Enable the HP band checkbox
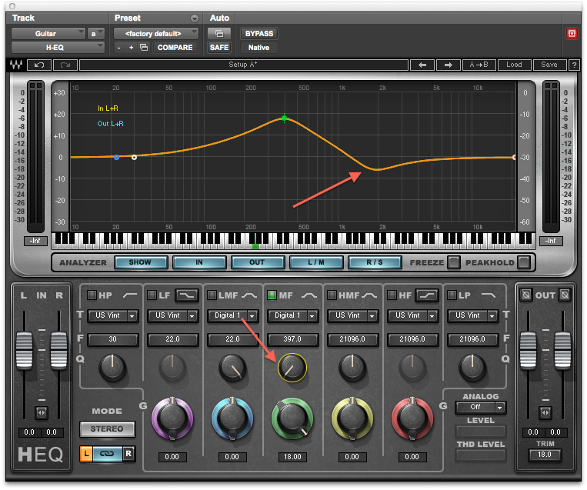Image resolution: width=587 pixels, height=490 pixels. (x=92, y=295)
